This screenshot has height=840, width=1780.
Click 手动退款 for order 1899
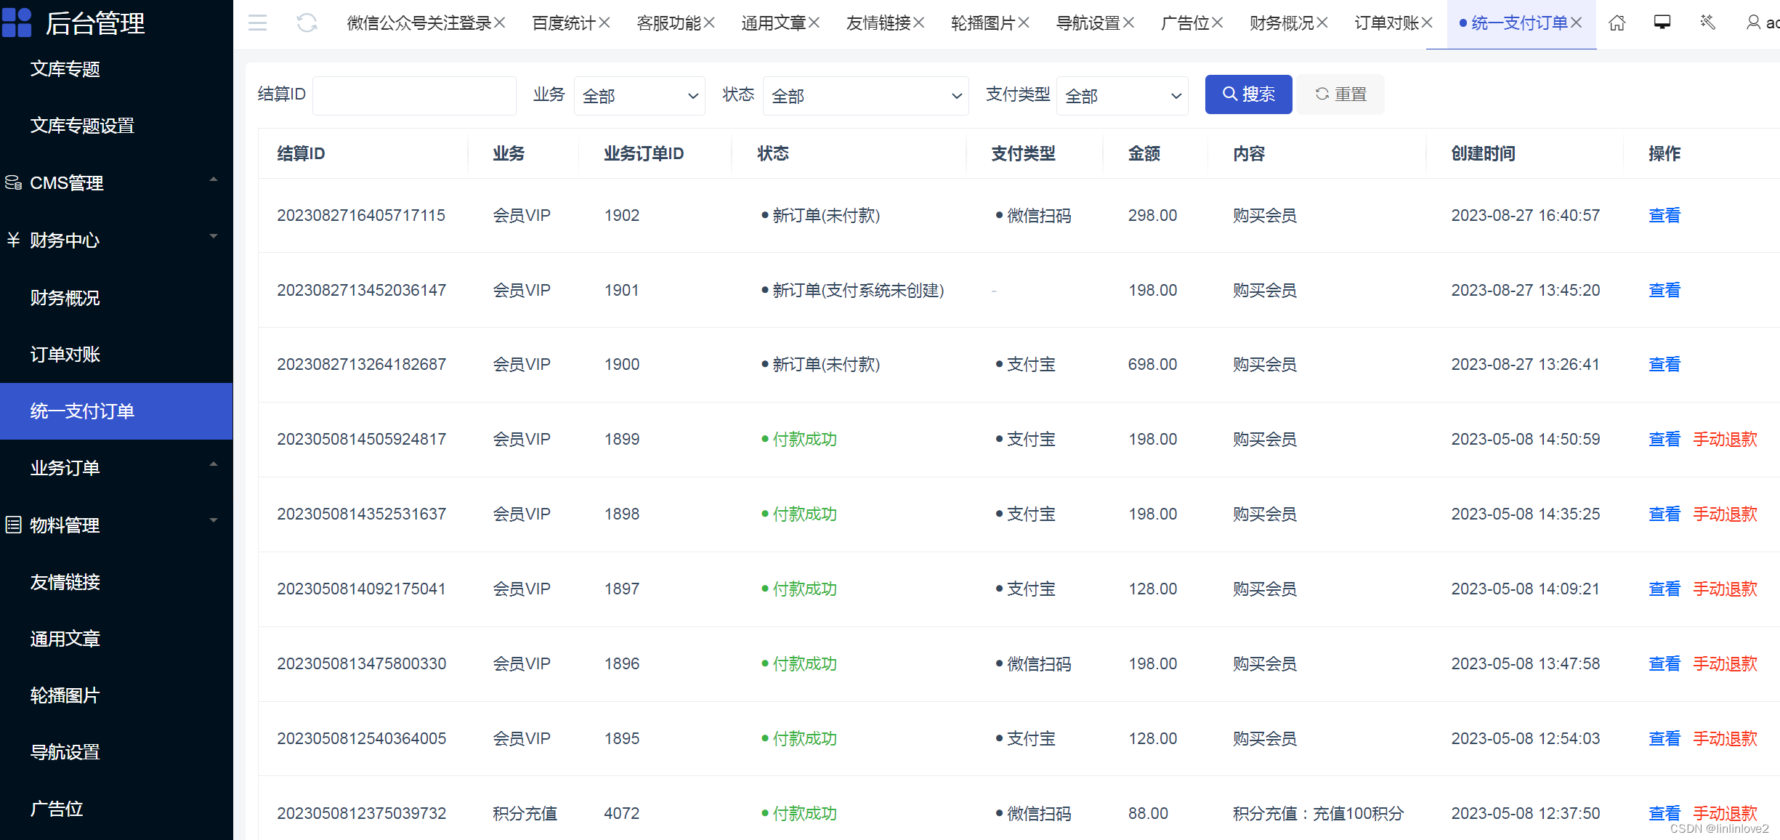click(1725, 439)
